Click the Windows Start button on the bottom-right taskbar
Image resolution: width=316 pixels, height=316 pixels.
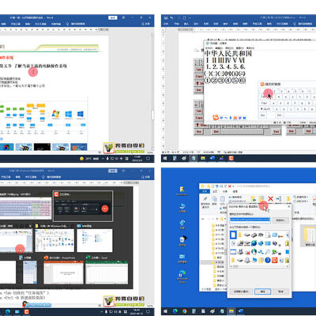point(165,311)
